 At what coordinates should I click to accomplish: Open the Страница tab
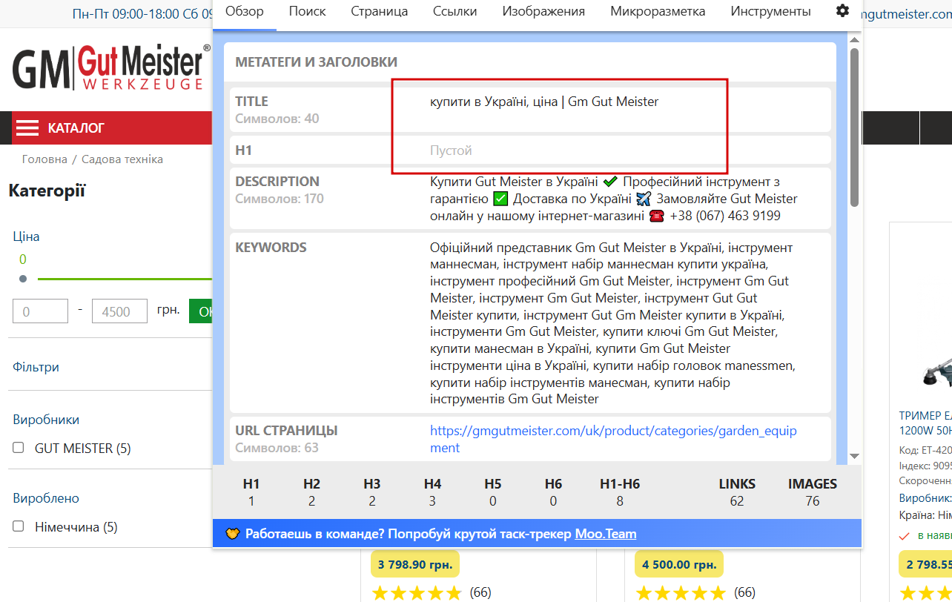click(x=380, y=11)
